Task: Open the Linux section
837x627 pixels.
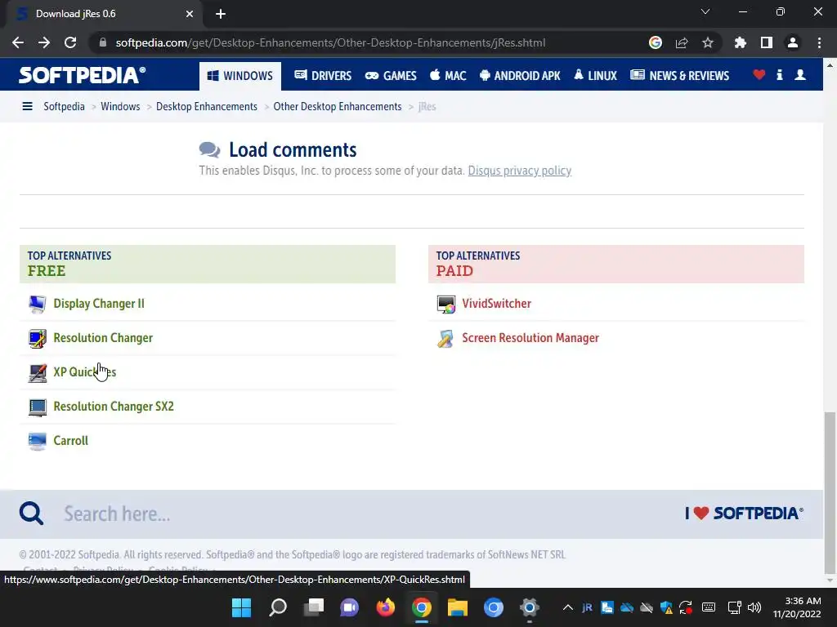Action: point(595,76)
